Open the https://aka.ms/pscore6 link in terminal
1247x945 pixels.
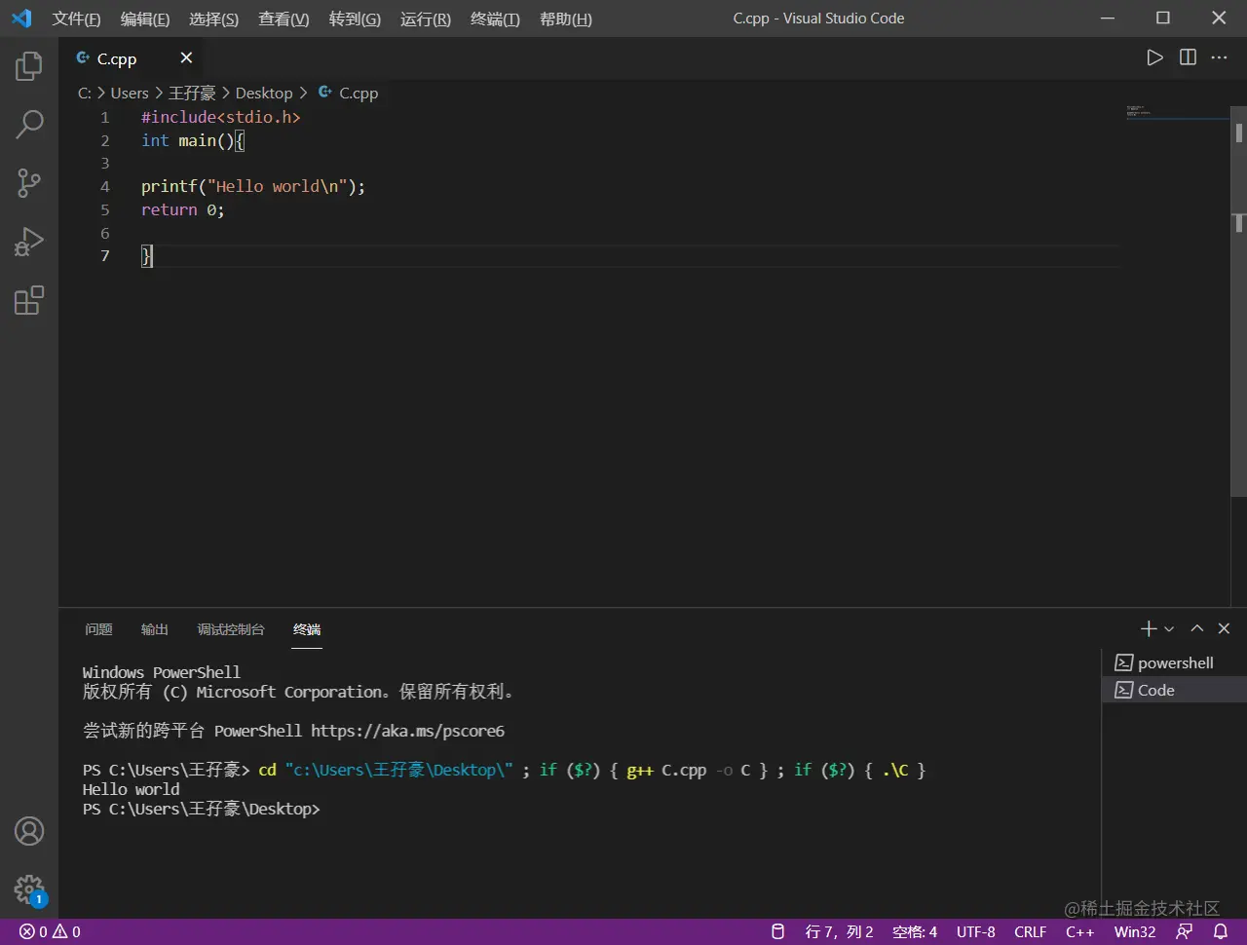tap(408, 731)
